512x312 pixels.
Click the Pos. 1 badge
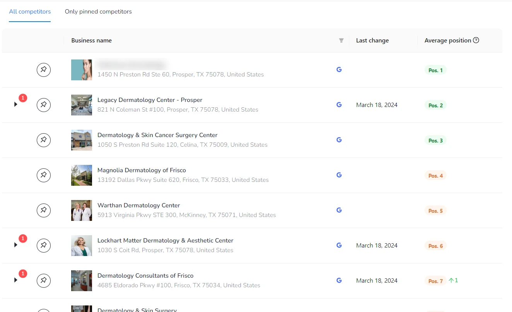tap(435, 70)
